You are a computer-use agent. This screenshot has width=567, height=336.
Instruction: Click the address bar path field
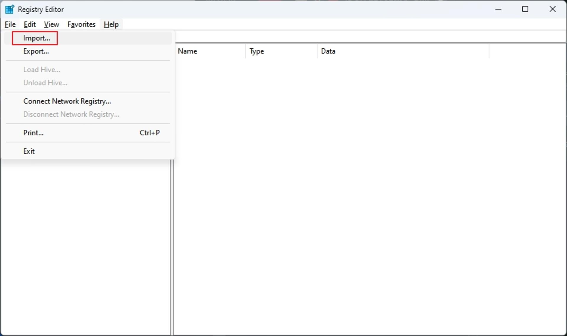tap(371, 37)
